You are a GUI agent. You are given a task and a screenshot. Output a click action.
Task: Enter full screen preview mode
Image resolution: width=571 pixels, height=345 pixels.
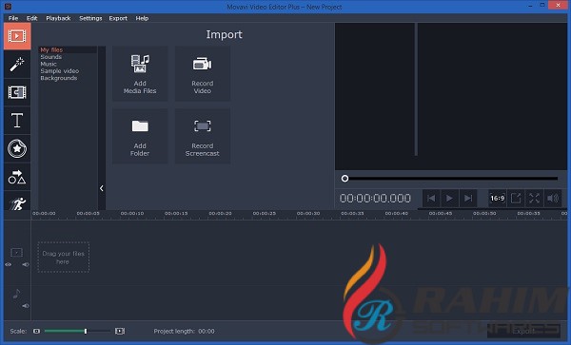pyautogui.click(x=534, y=198)
